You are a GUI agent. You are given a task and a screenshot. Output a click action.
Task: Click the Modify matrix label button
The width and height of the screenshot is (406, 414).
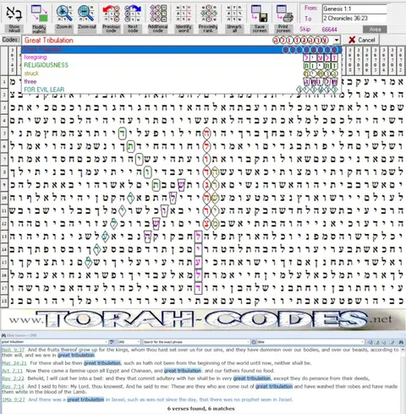pos(39,29)
